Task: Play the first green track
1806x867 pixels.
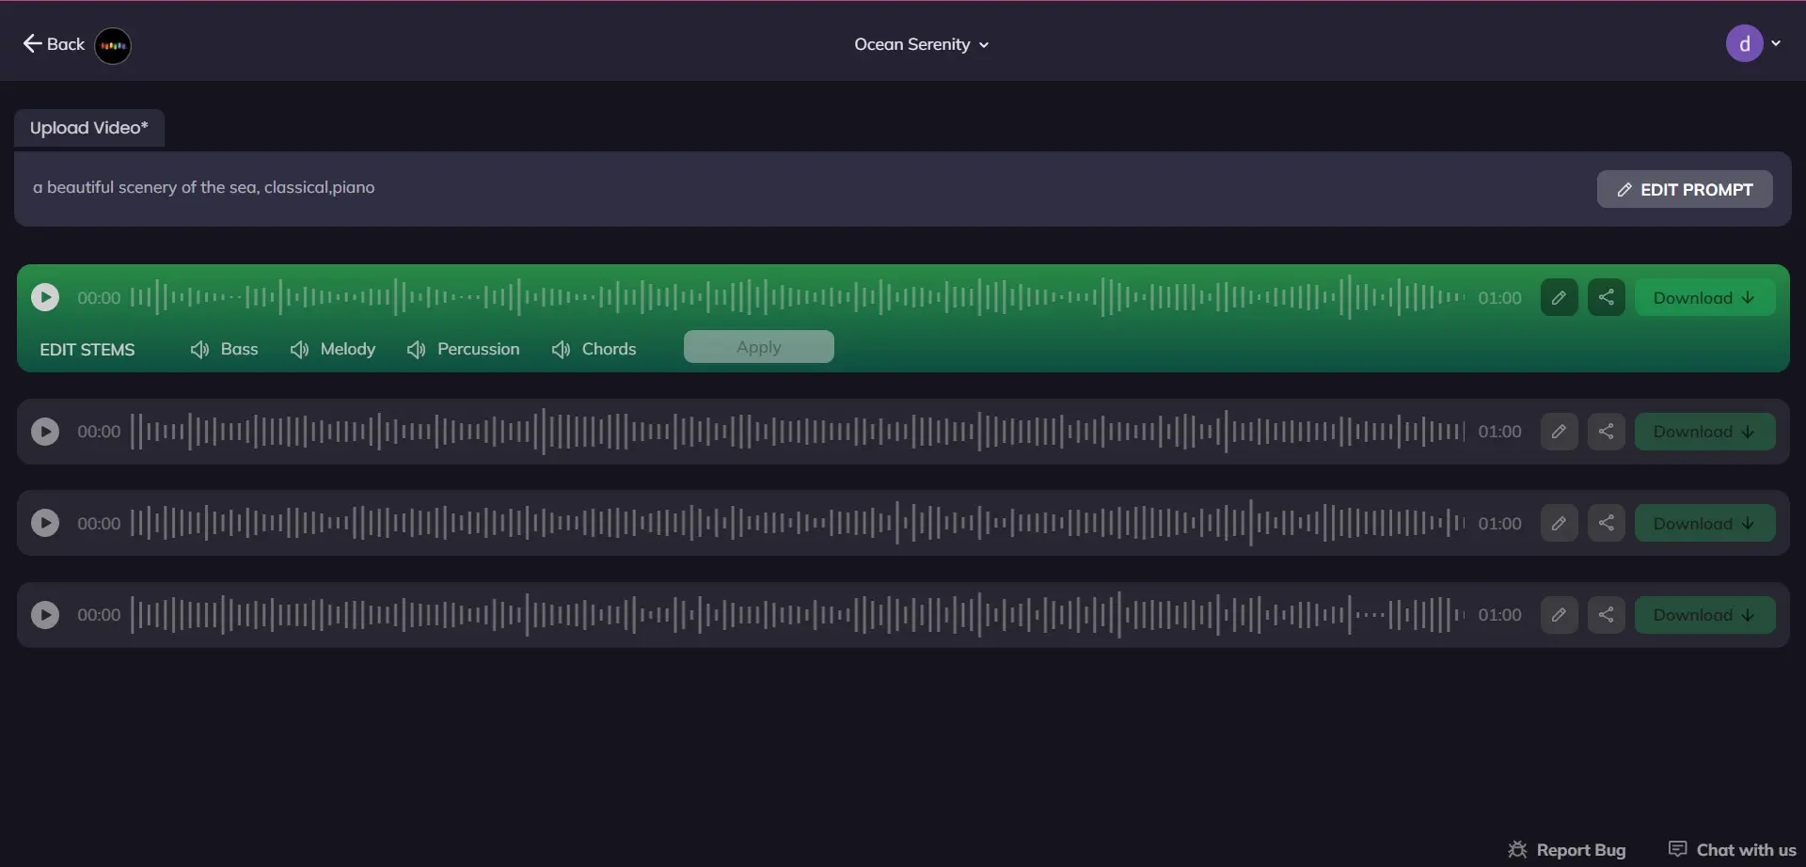Action: point(45,298)
